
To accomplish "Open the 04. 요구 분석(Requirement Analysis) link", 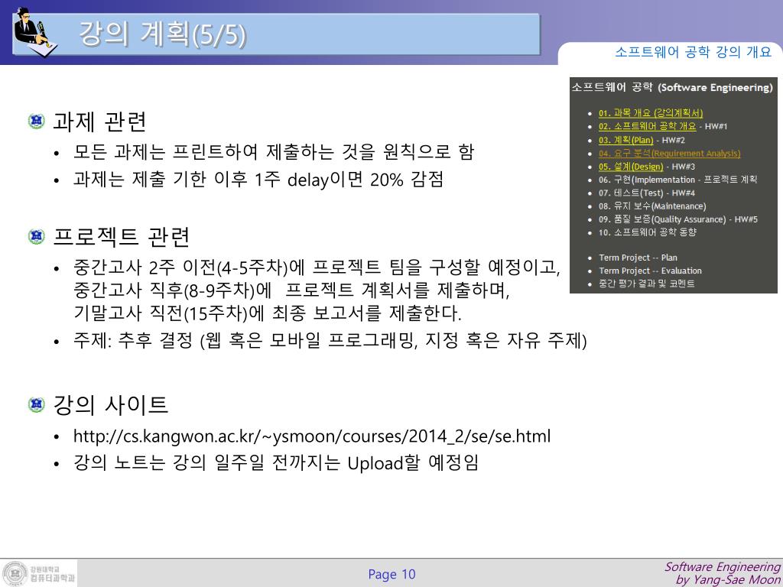I will click(669, 153).
